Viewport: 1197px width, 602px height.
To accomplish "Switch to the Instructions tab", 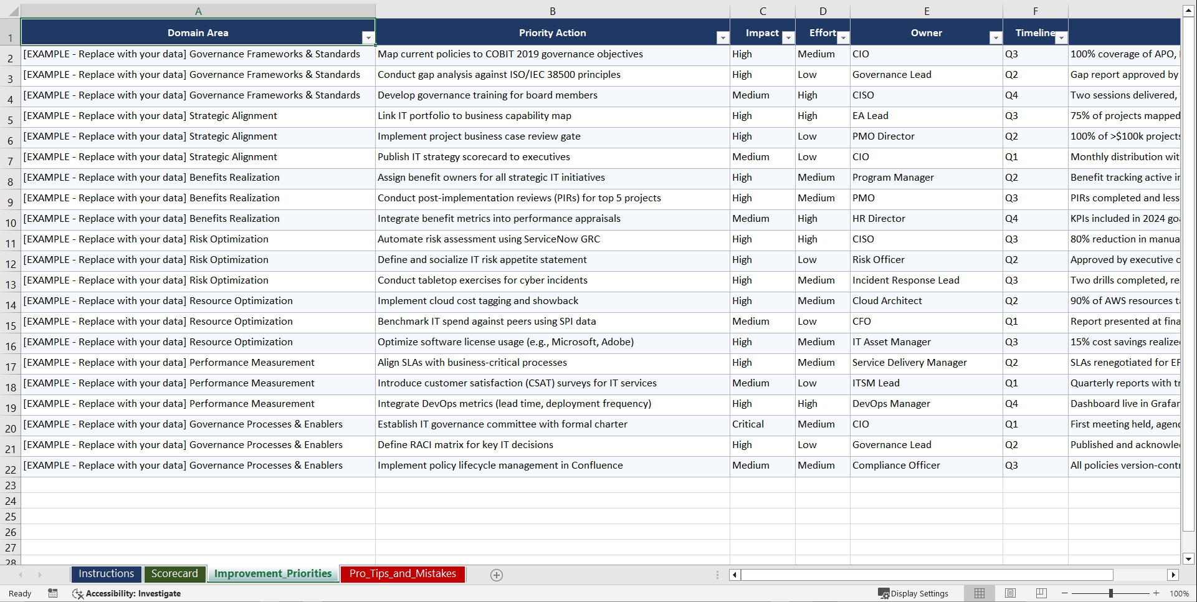I will coord(106,573).
